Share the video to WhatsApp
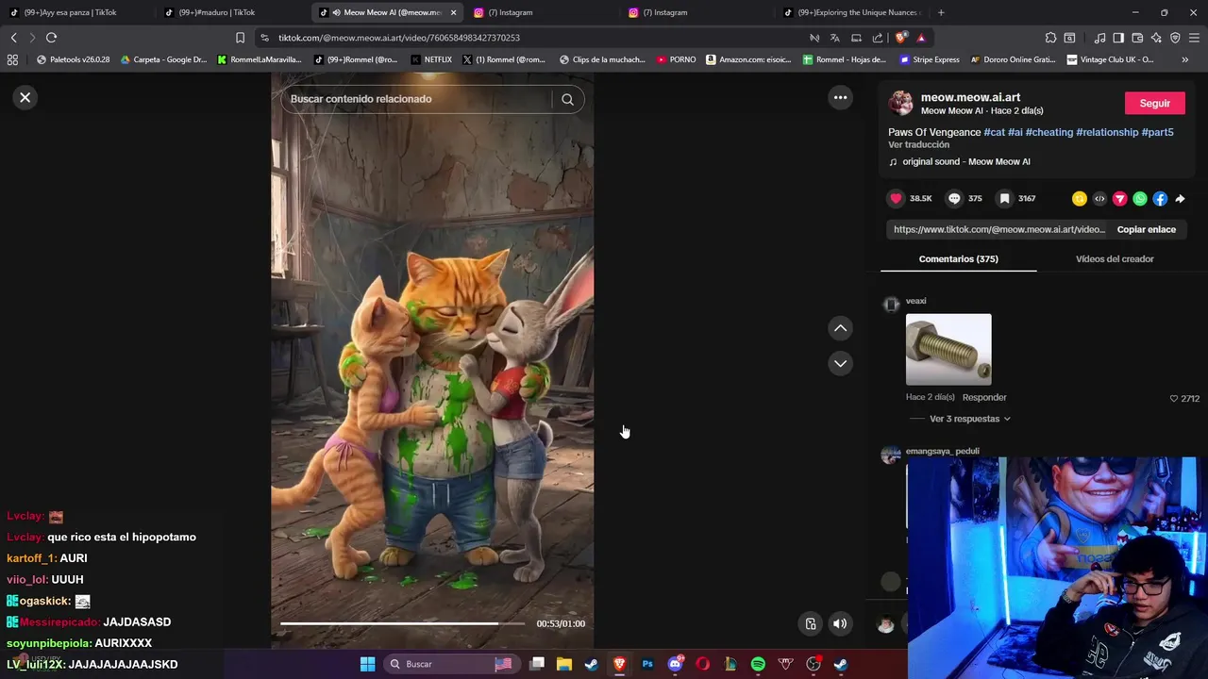The image size is (1208, 679). coord(1140,198)
